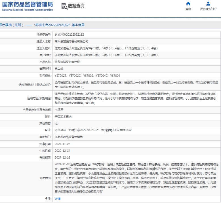Screen dimensions: 221x203
Task: Click National Medical Products Administration subtitle
Action: (x=28, y=10)
